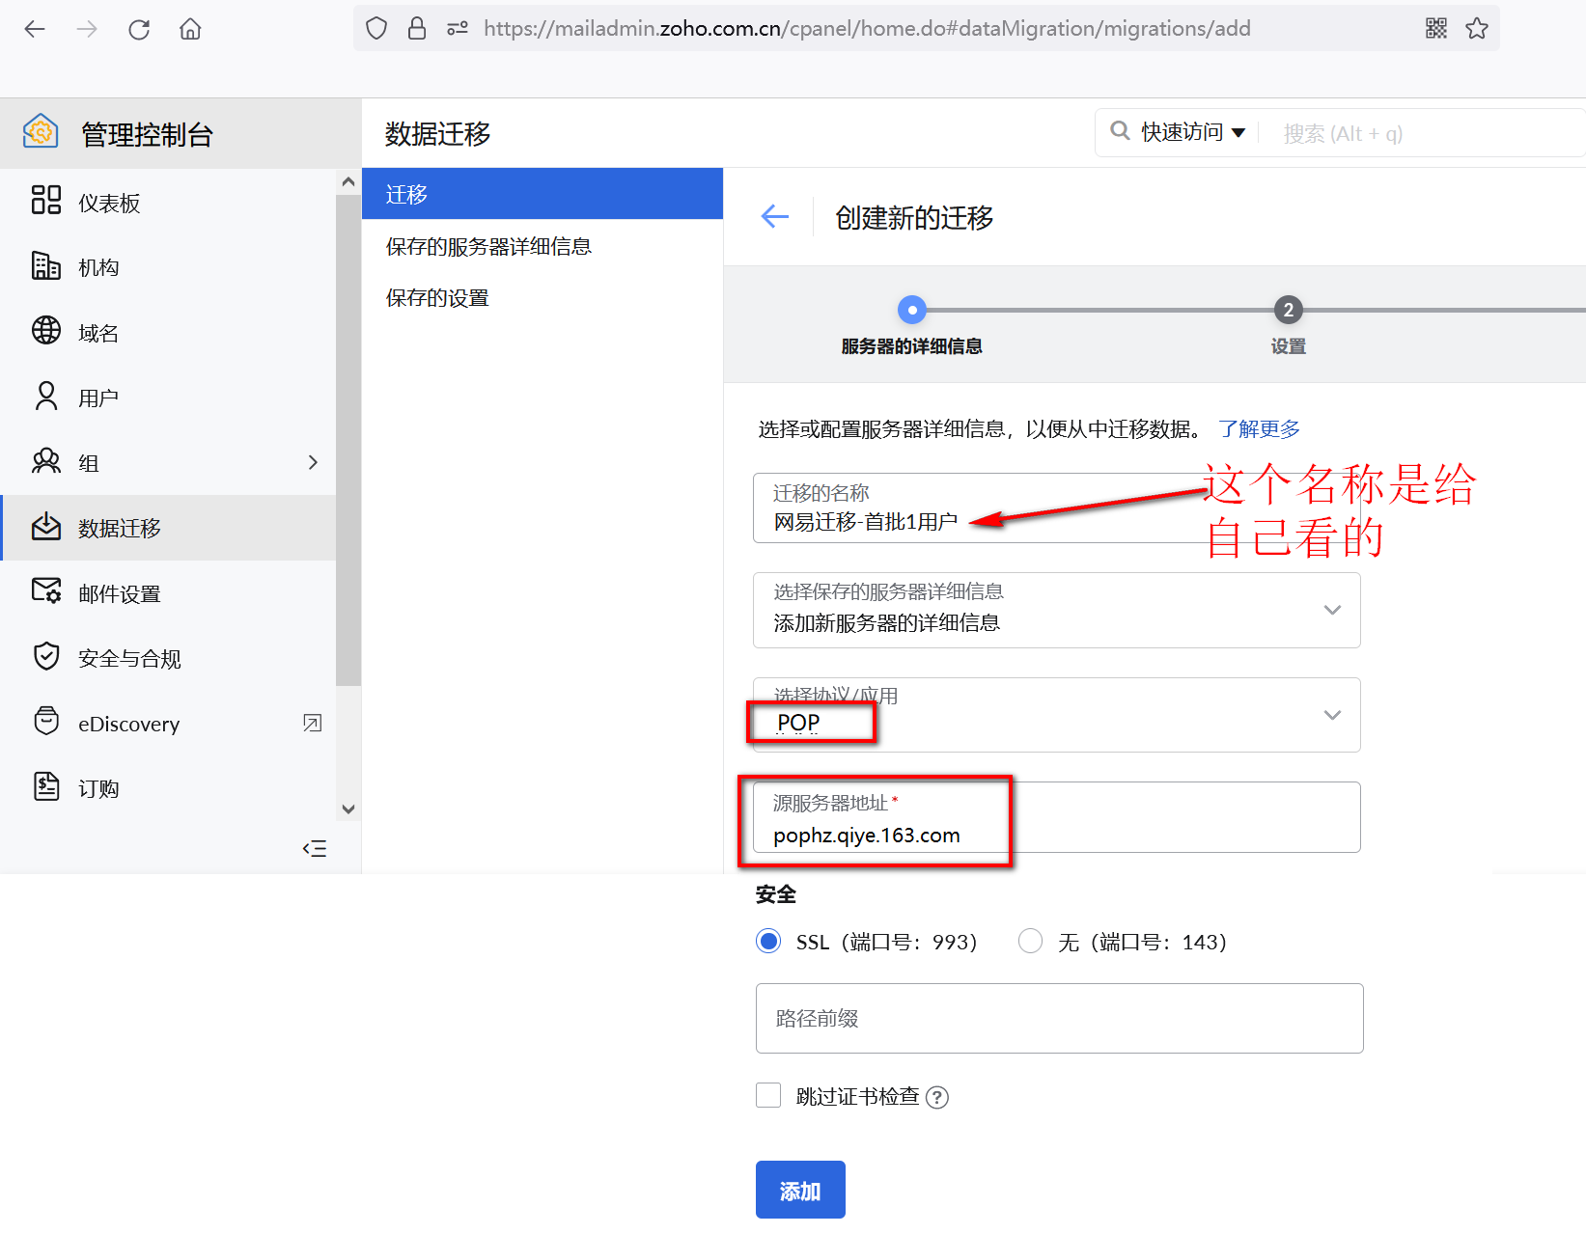Click the subscription (订购) invoice icon
This screenshot has height=1234, width=1586.
[46, 786]
